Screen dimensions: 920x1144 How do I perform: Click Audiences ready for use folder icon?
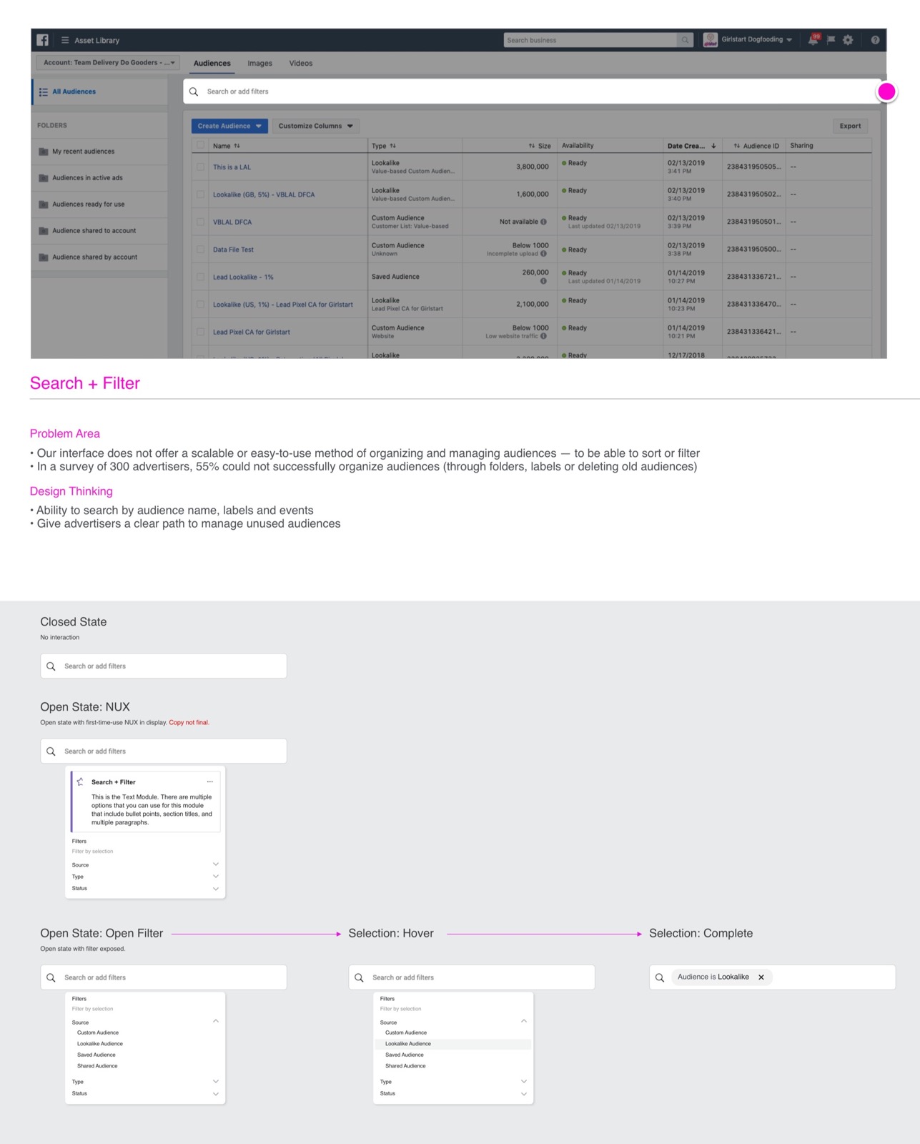44,204
